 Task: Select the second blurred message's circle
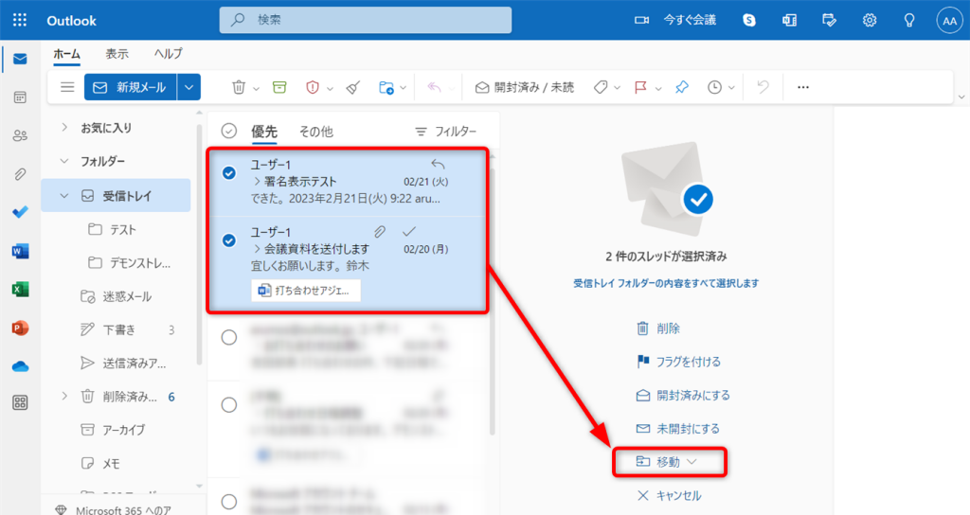click(x=229, y=405)
